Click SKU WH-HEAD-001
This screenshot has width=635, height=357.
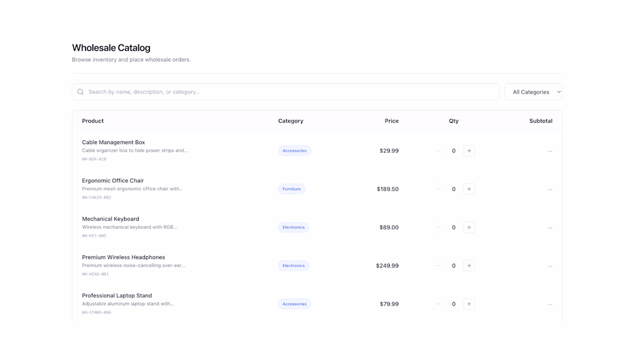(95, 274)
